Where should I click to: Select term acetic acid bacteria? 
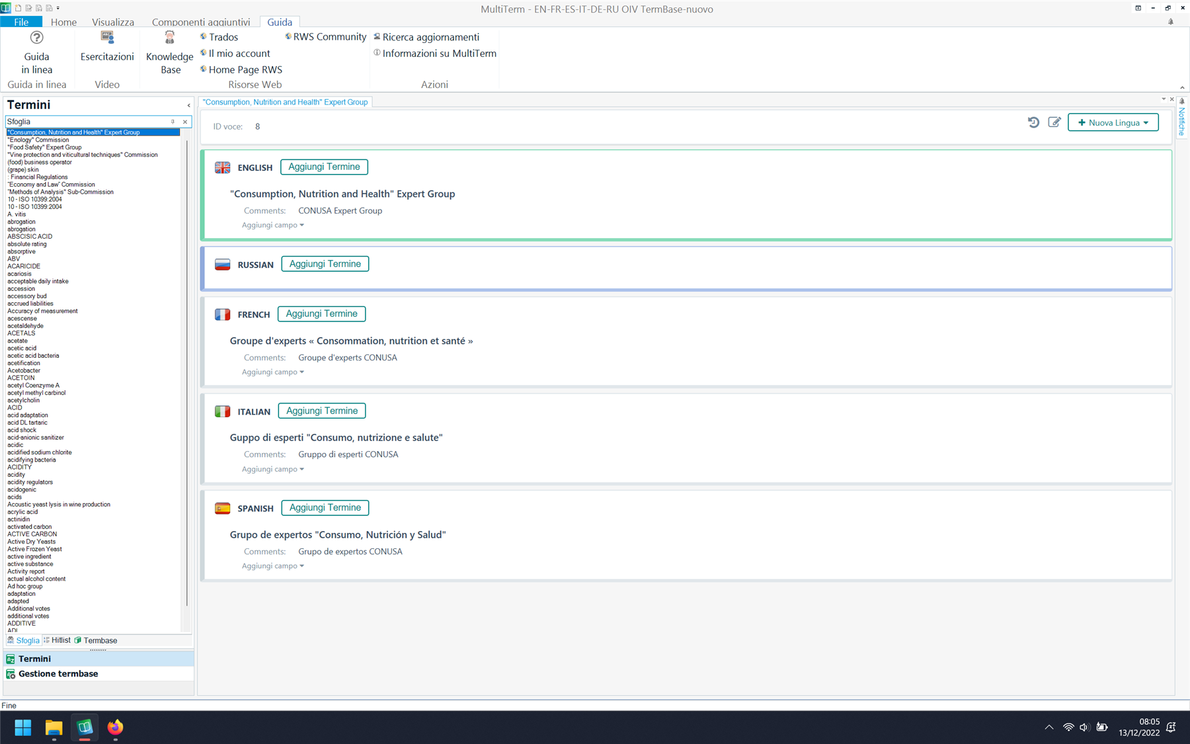point(33,356)
